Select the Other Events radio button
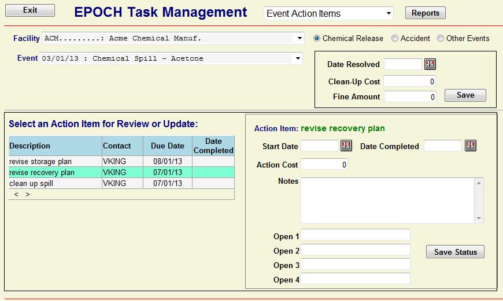Viewport: 503px width, 301px height. click(x=441, y=39)
